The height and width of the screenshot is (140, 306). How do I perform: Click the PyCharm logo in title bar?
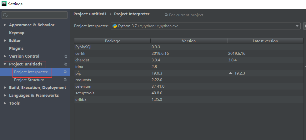pos(4,4)
